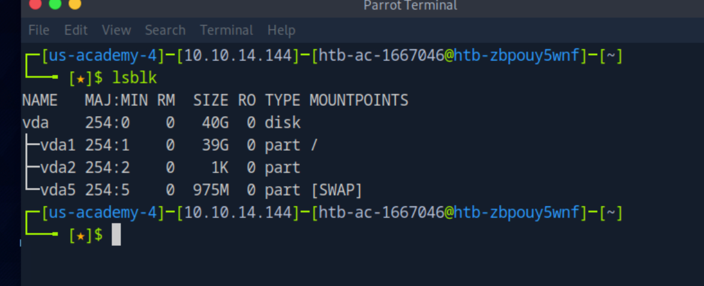Open the Help menu
The image size is (704, 286).
[x=281, y=30]
